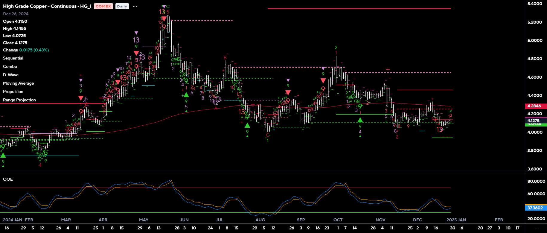Toggle the Sequential indicator label
The height and width of the screenshot is (233, 547).
pos(13,58)
